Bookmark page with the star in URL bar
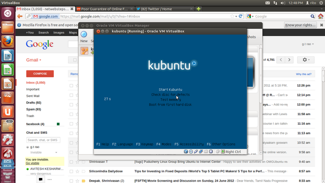Viewport: 325px width, 183px height. pos(232,16)
